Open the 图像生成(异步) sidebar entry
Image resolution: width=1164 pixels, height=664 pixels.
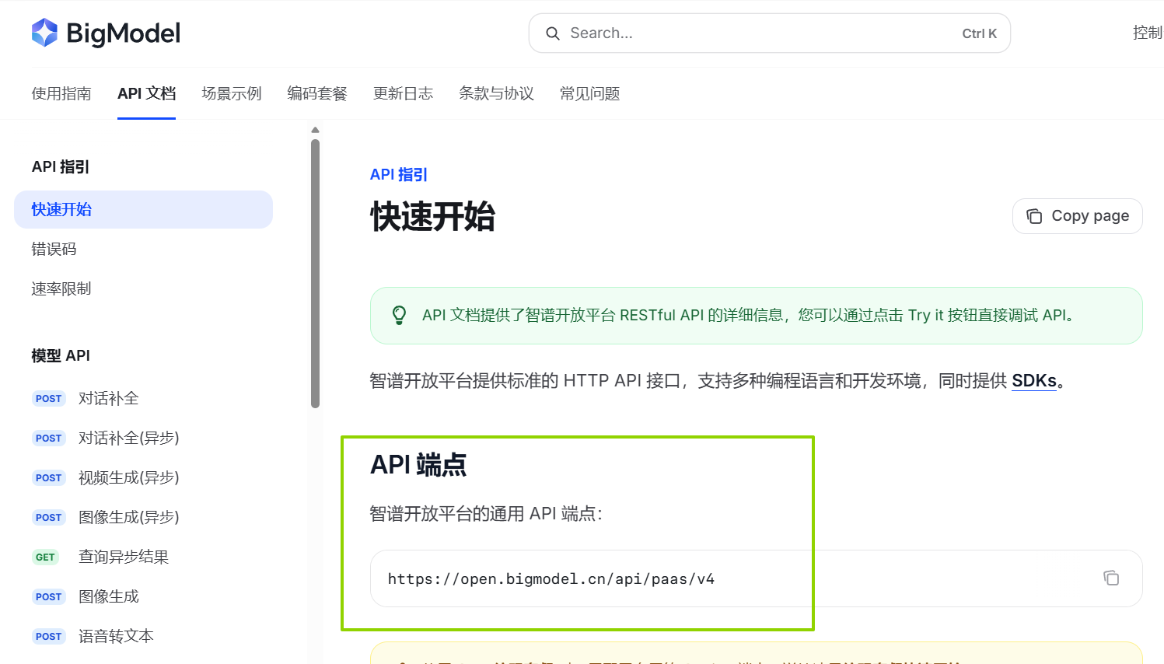129,517
